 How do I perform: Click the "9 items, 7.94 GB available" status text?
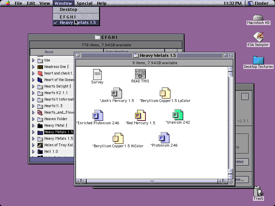pyautogui.click(x=155, y=63)
